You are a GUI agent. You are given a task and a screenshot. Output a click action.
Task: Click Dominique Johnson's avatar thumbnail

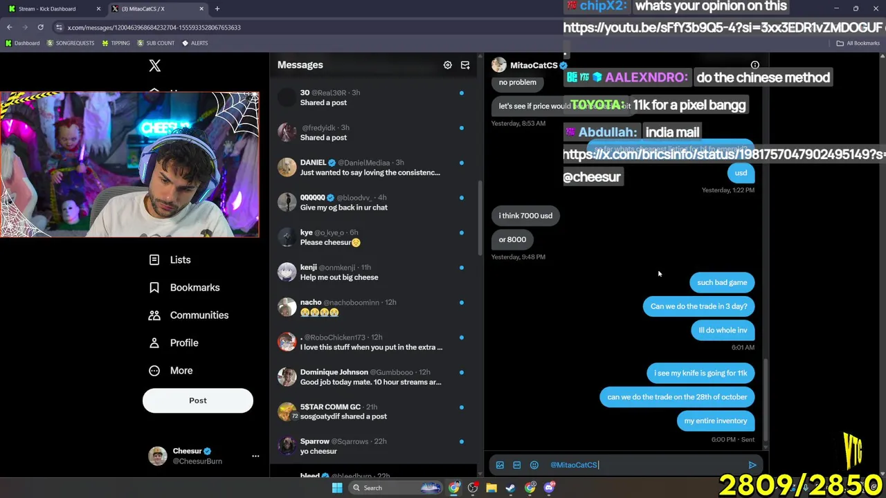[287, 376]
